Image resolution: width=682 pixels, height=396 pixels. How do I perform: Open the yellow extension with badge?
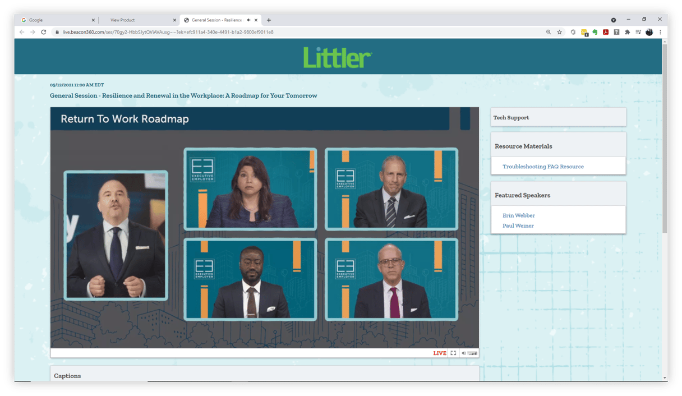tap(584, 33)
